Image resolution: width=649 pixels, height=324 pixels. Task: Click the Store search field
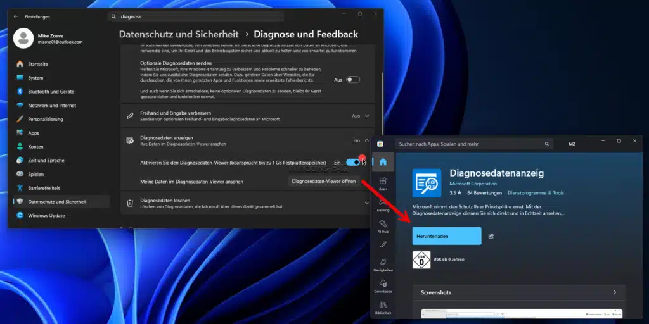474,144
